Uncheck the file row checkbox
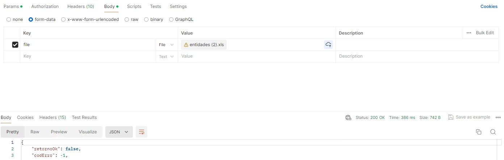Image resolution: width=504 pixels, height=160 pixels. coord(15,45)
